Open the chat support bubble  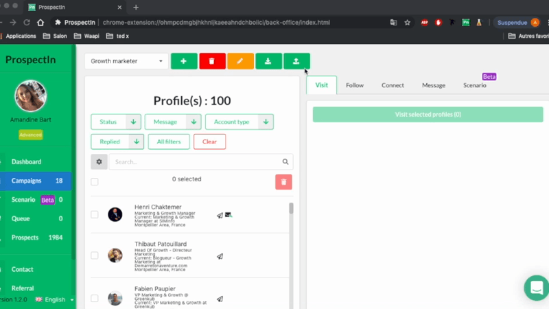(x=537, y=288)
